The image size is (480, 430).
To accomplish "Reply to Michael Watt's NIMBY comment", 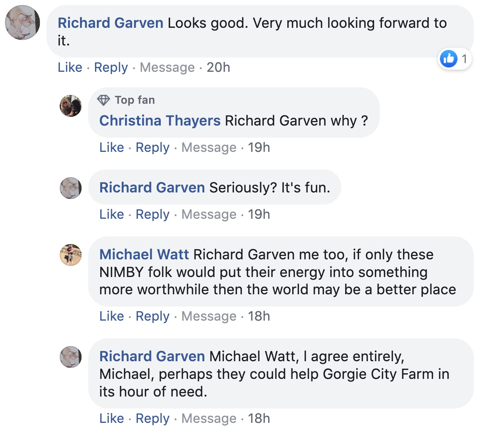I will [152, 316].
